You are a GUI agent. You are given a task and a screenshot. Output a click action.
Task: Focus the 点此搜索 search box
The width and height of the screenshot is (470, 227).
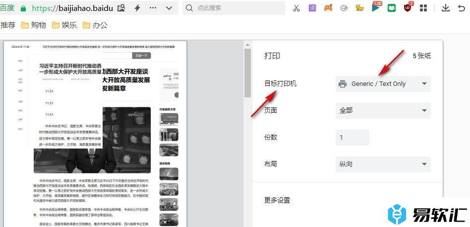click(x=234, y=8)
